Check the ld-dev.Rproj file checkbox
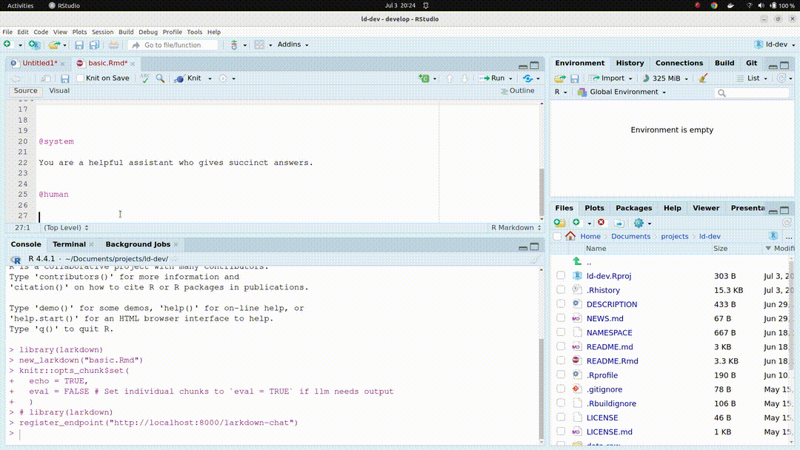The width and height of the screenshot is (800, 450). 561,276
